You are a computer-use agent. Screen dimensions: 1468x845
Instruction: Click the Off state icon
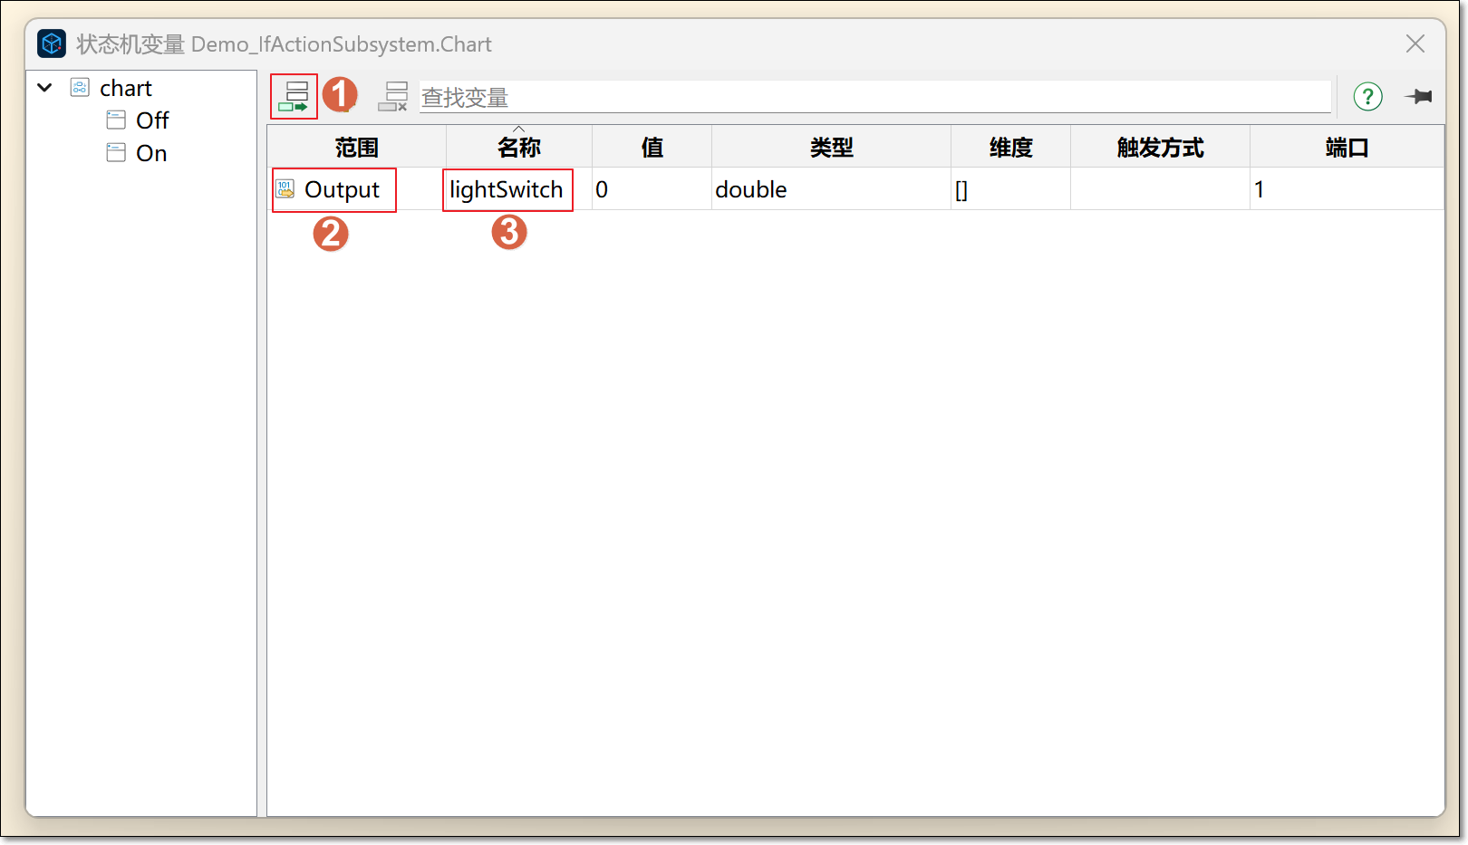116,120
